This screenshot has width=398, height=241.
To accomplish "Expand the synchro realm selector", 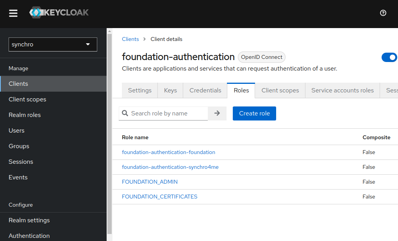I will pyautogui.click(x=53, y=44).
